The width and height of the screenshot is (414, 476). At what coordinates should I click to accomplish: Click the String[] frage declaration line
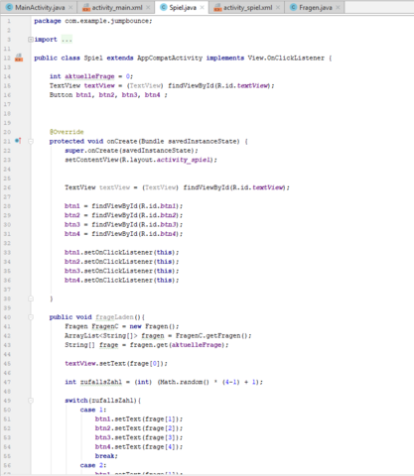coord(146,345)
